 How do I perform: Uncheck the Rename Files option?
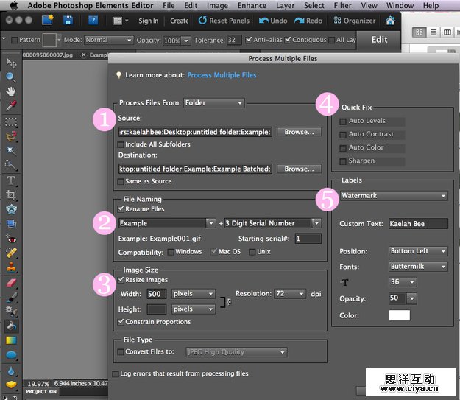121,209
